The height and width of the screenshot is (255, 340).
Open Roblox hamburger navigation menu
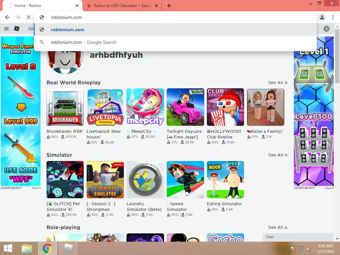[7, 29]
